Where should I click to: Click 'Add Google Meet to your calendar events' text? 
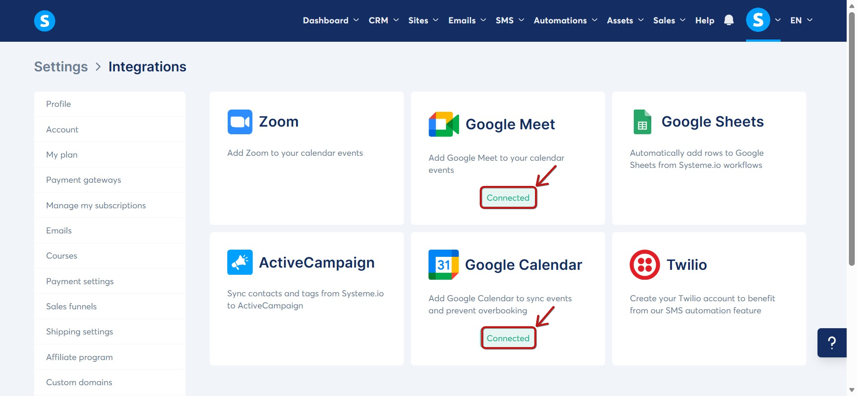pyautogui.click(x=496, y=164)
